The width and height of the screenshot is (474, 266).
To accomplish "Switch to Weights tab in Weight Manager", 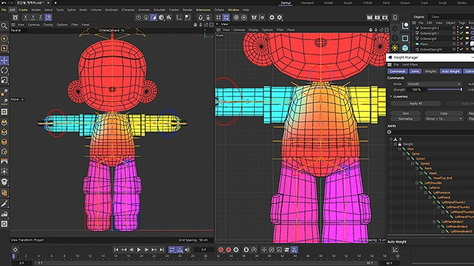I will coord(430,71).
